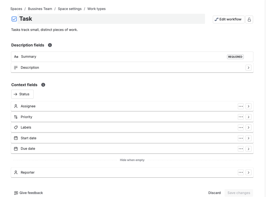Click the Edit workflow button

click(228, 19)
